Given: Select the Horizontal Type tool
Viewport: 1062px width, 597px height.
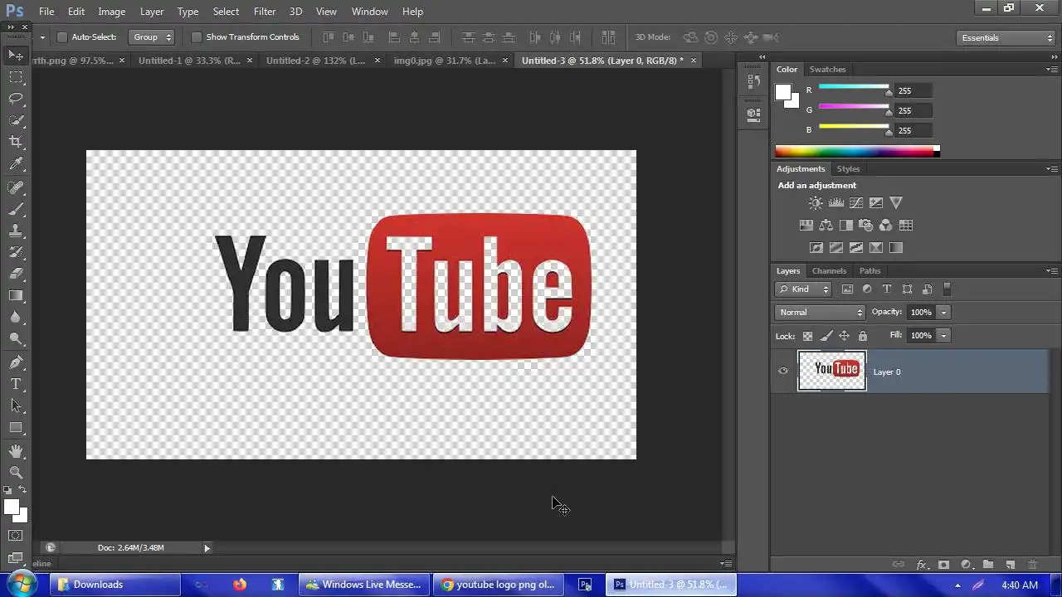Looking at the screenshot, I should pyautogui.click(x=16, y=384).
